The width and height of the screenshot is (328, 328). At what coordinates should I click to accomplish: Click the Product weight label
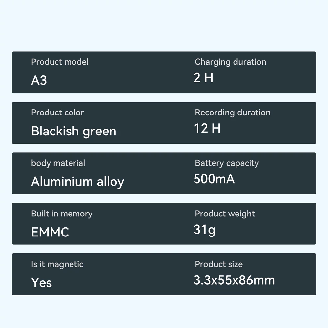(225, 214)
